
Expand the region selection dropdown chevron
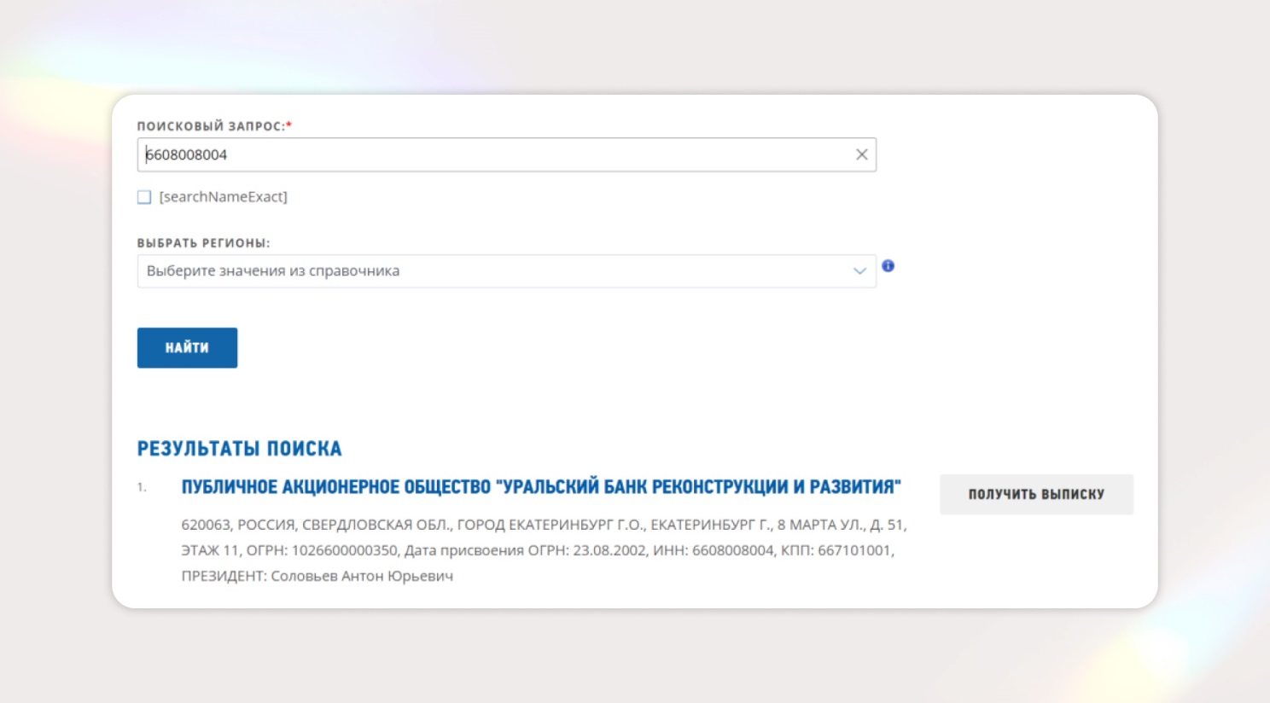pos(859,271)
